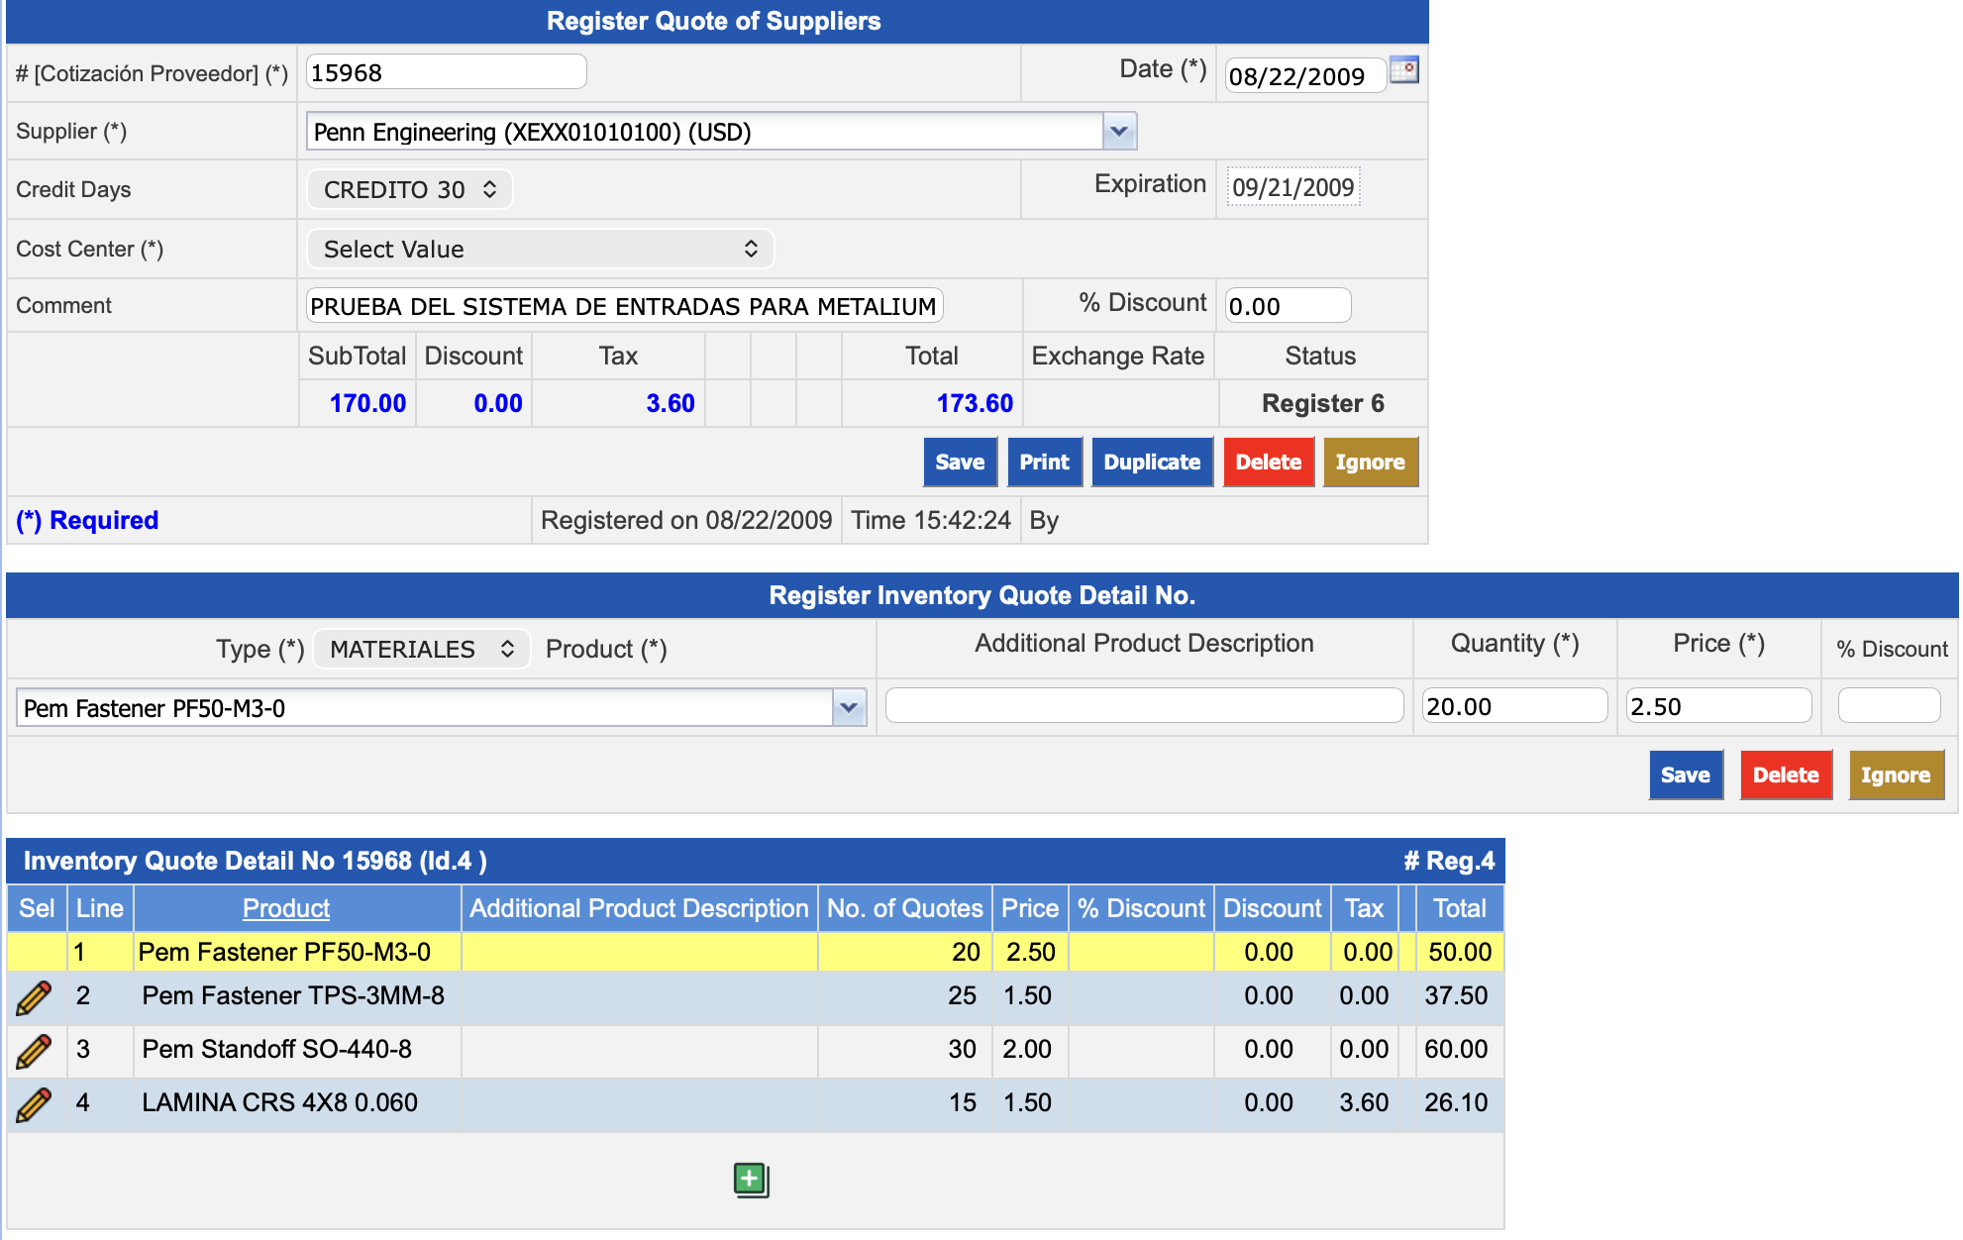Click the Expiration date field

1292,187
